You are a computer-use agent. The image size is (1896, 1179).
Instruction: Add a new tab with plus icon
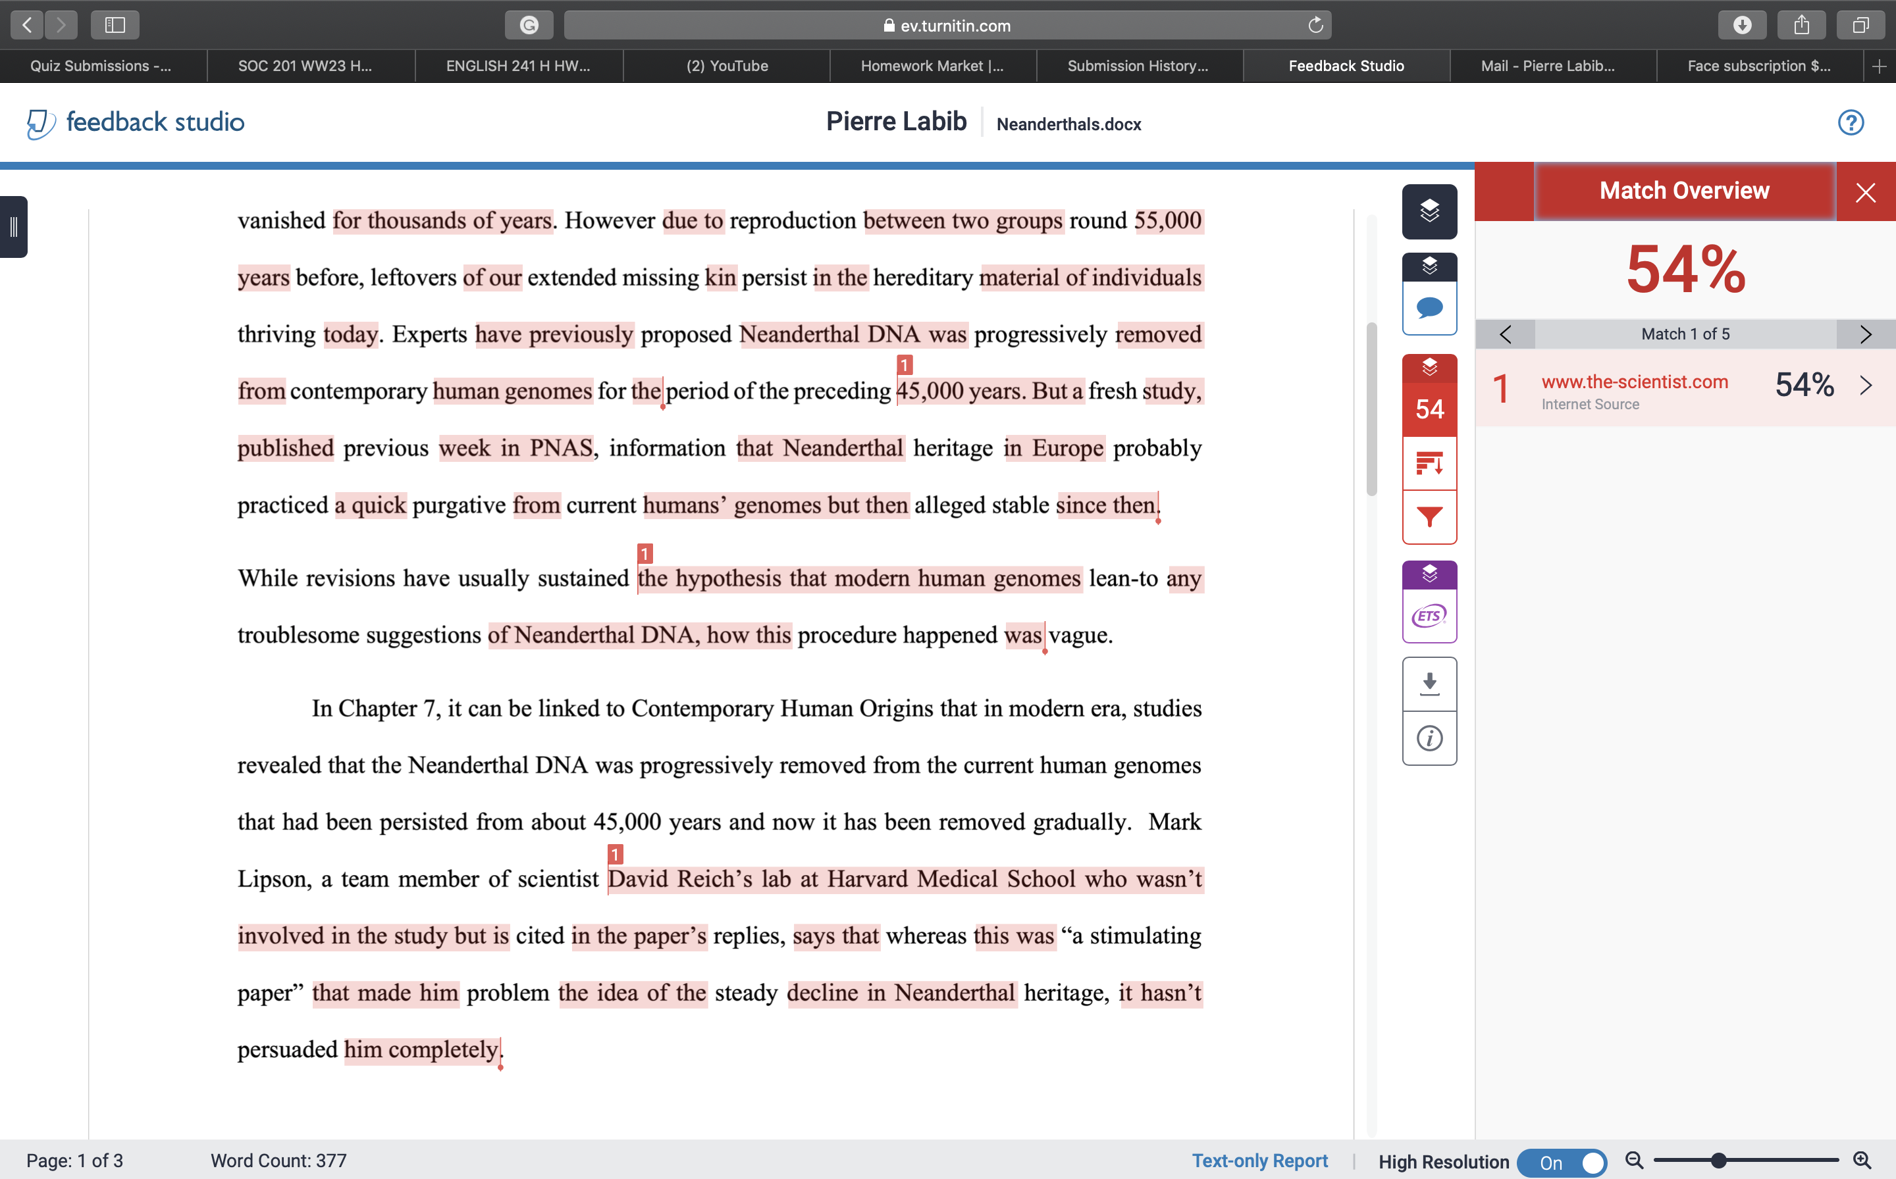click(x=1880, y=66)
